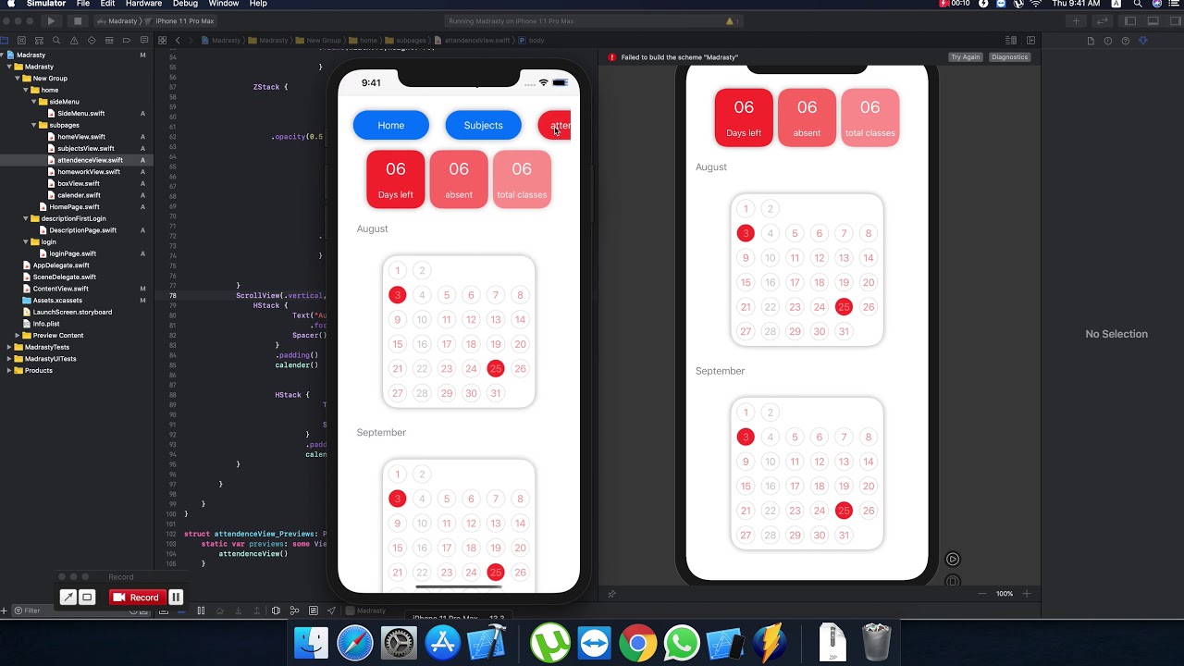Open the Debug menu in menu bar
This screenshot has width=1184, height=666.
tap(185, 4)
